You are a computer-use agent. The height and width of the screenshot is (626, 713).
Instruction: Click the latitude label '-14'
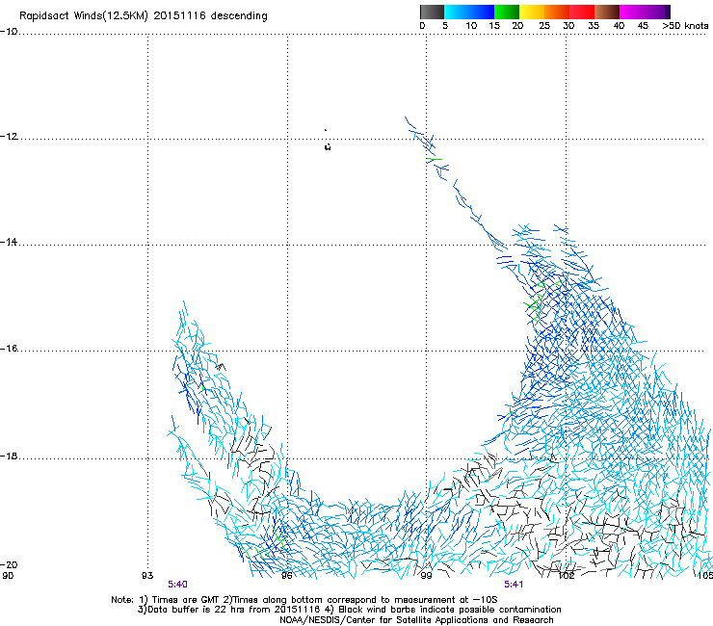click(x=9, y=242)
